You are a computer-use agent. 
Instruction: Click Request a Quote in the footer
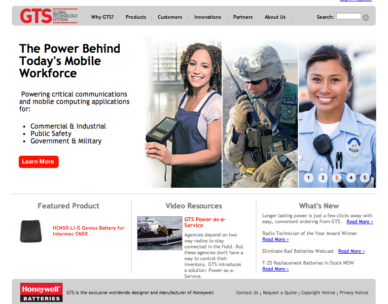280,293
